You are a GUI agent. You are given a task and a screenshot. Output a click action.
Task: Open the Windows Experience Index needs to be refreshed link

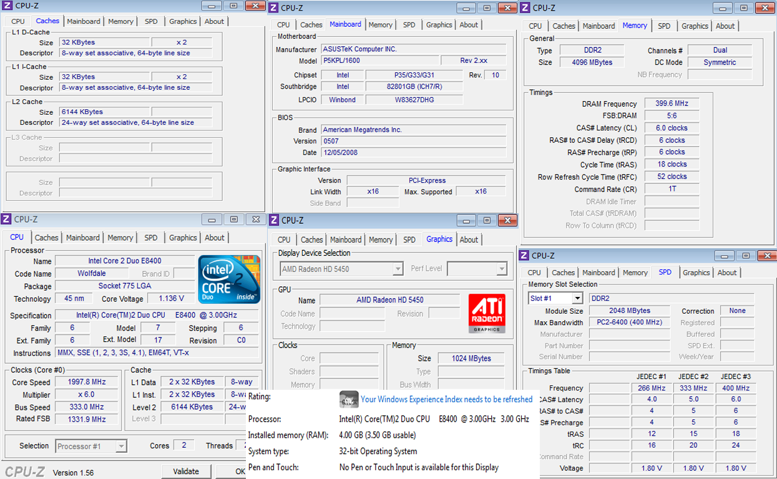coord(447,399)
